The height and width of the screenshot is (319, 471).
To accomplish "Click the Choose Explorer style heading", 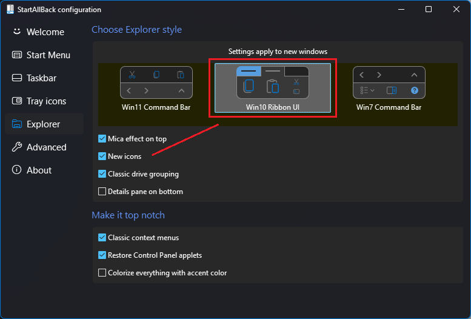I will 136,30.
